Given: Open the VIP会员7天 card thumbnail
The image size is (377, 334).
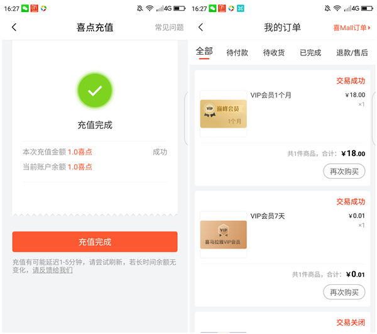Looking at the screenshot, I should (224, 235).
